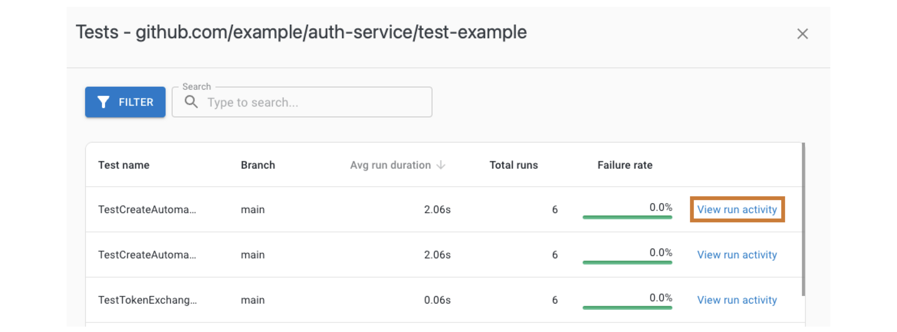The height and width of the screenshot is (332, 897).
Task: Click the funnel icon in the FILTER button
Action: [x=103, y=102]
